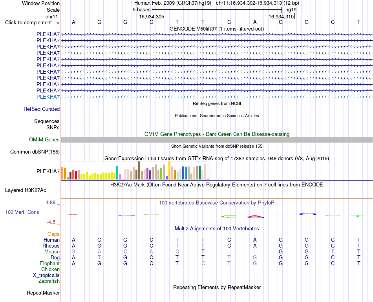Image resolution: width=373 pixels, height=302 pixels.
Task: Open 'Publications: Sequences in Scientific Articles' title
Action: point(217,116)
